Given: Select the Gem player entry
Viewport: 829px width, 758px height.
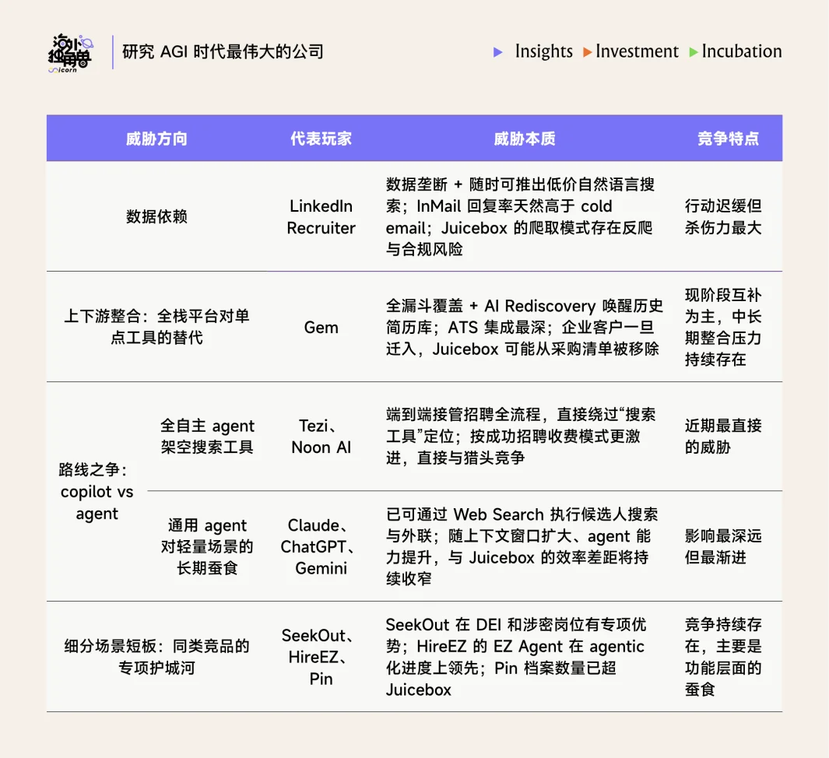Looking at the screenshot, I should [321, 328].
